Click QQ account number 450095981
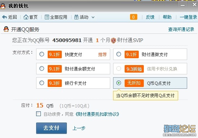Viewport: 198px width, 138px height. tap(67, 40)
